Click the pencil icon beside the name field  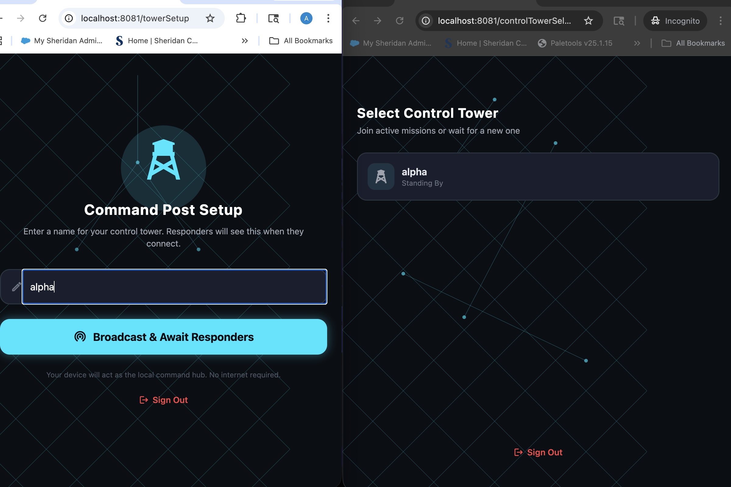coord(16,287)
